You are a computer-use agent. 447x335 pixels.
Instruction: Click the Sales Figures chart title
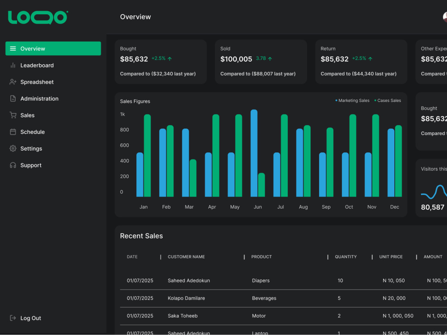(x=135, y=101)
